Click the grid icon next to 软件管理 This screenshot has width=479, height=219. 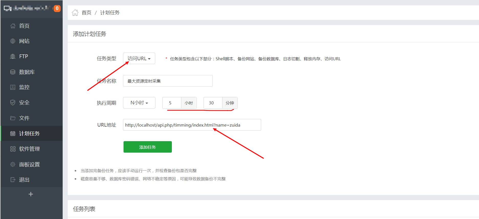coord(13,149)
